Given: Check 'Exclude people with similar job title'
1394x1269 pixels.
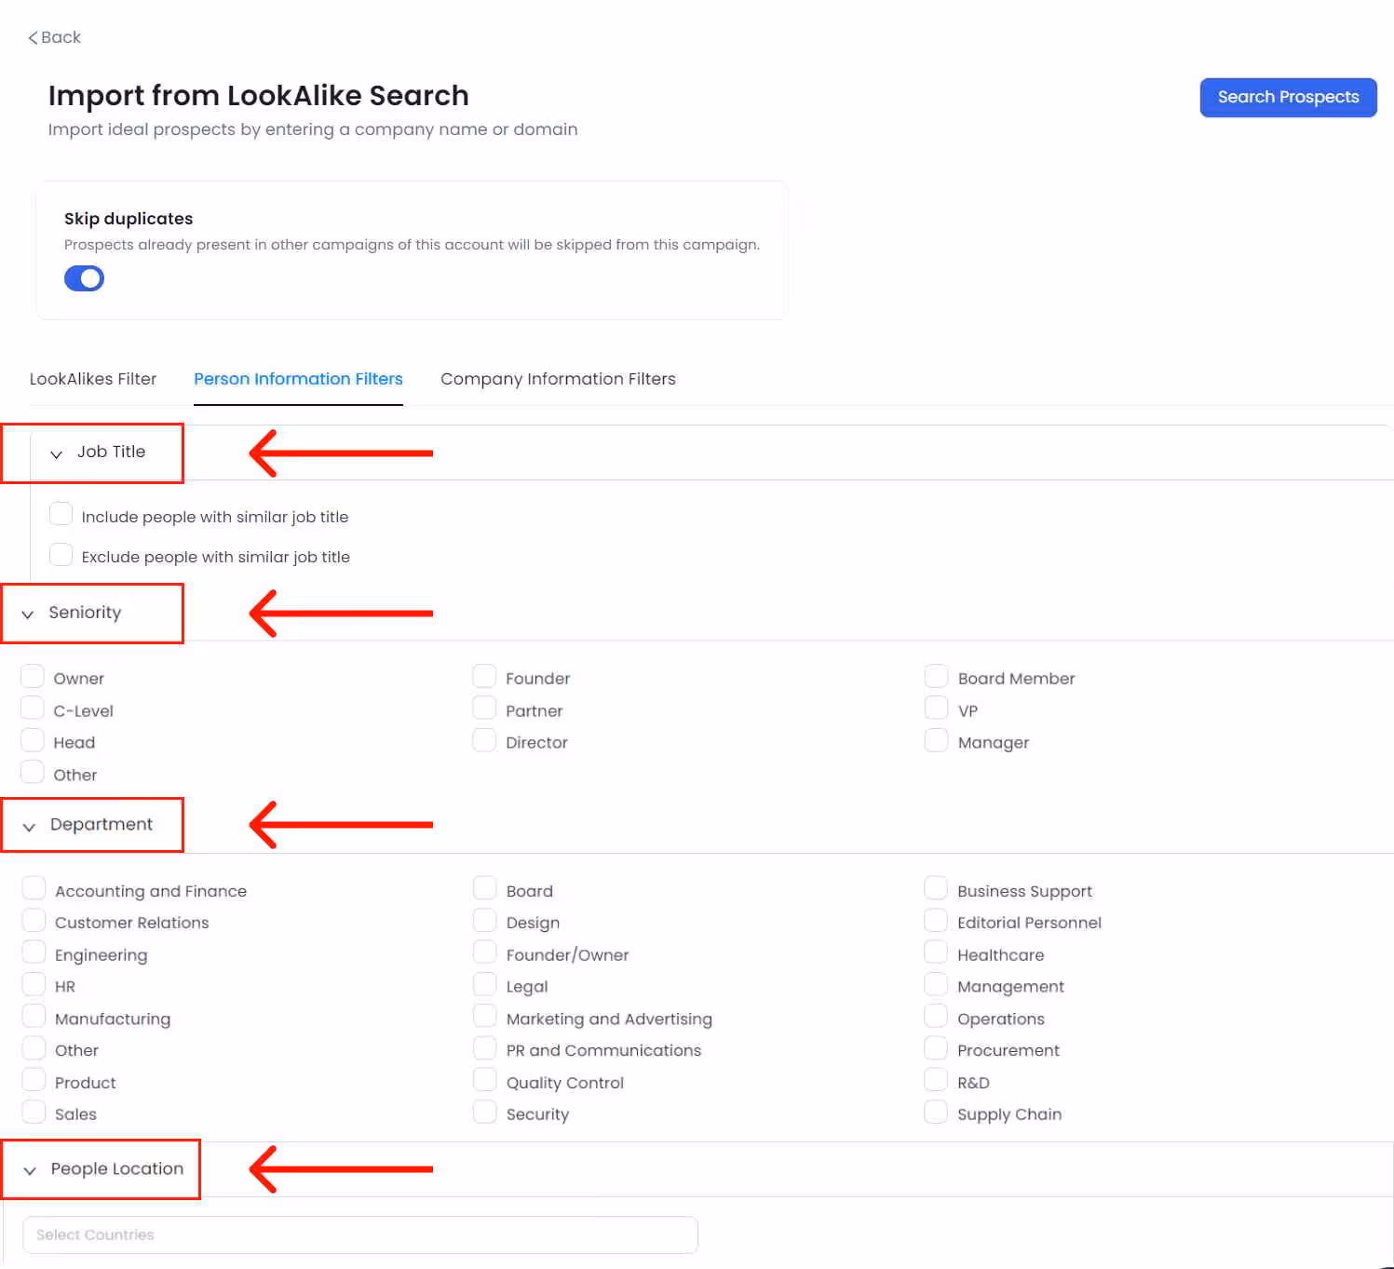Looking at the screenshot, I should tap(61, 554).
